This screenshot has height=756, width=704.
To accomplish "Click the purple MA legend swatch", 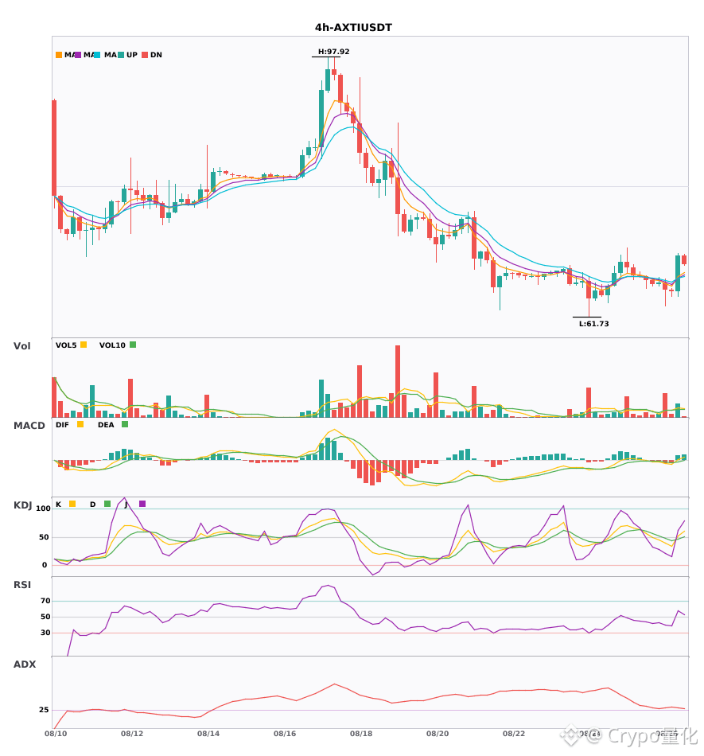I will tap(78, 55).
